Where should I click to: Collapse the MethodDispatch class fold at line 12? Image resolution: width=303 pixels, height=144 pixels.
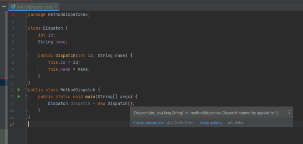pos(26,90)
